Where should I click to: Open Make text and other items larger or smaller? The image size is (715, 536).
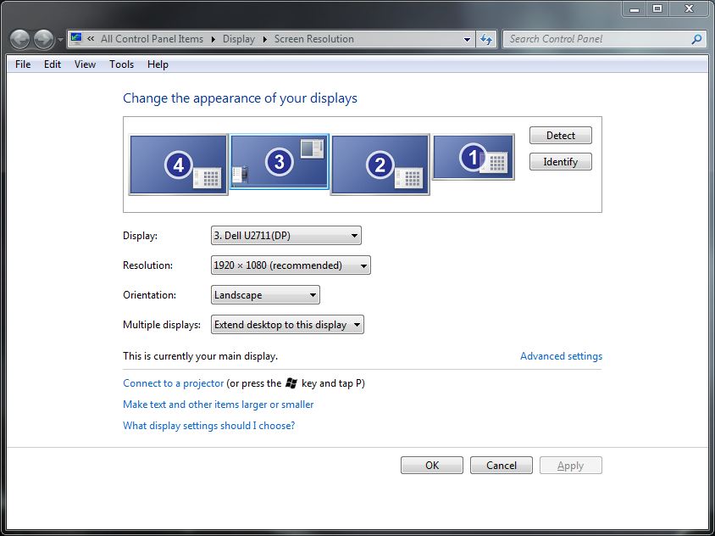pyautogui.click(x=219, y=405)
